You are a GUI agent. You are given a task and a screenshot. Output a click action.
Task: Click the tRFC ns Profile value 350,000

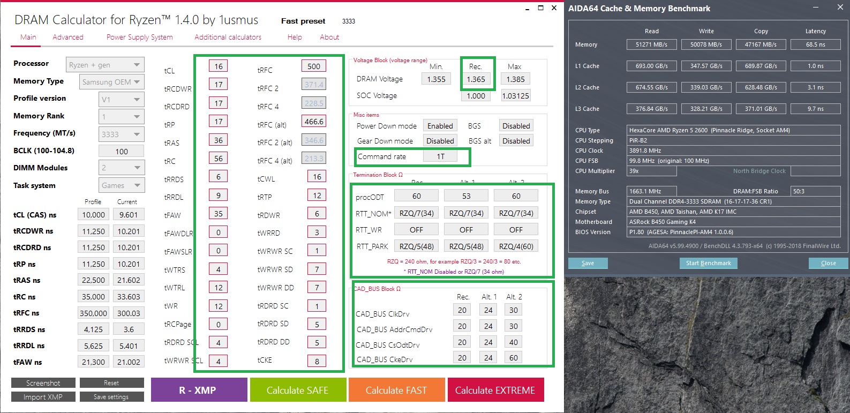click(94, 313)
